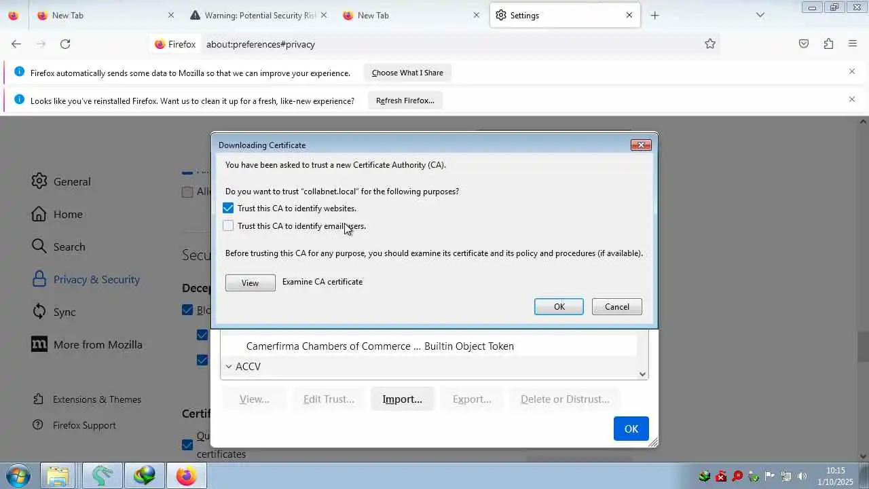Open a new browser tab

click(x=654, y=15)
